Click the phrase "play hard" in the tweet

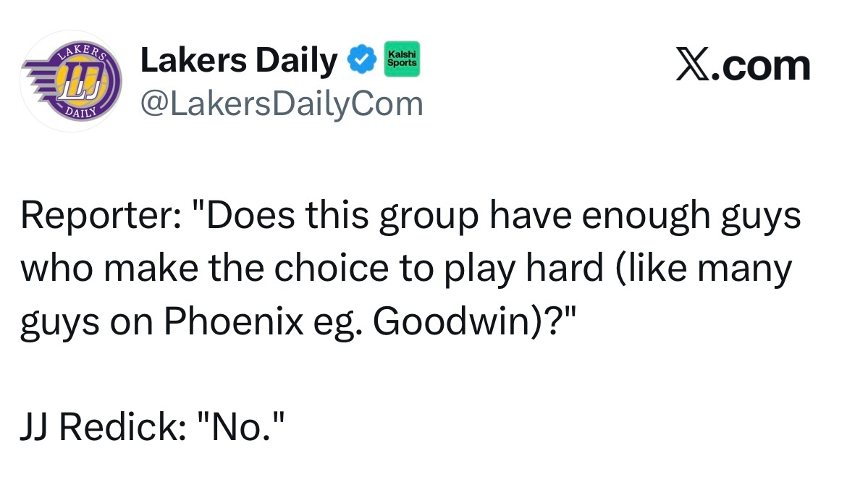(523, 269)
